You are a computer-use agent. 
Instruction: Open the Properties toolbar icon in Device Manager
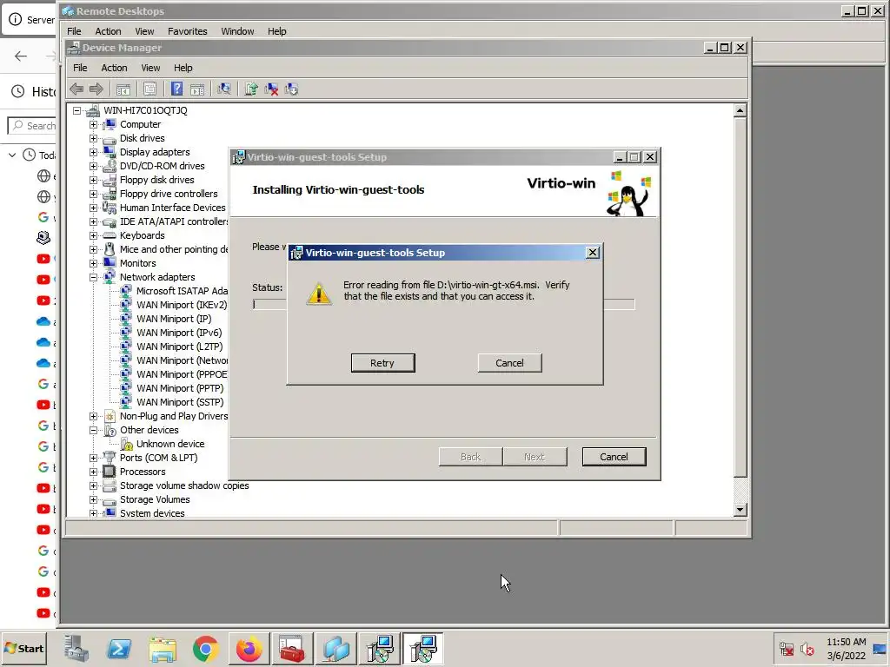[x=149, y=89]
